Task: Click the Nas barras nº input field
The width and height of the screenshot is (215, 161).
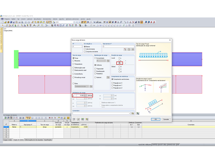Action: tap(119, 47)
